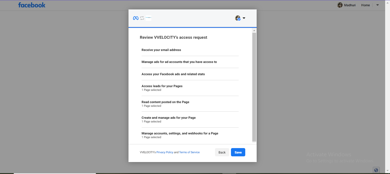Open the Terms of Service link
The image size is (390, 174).
click(189, 152)
